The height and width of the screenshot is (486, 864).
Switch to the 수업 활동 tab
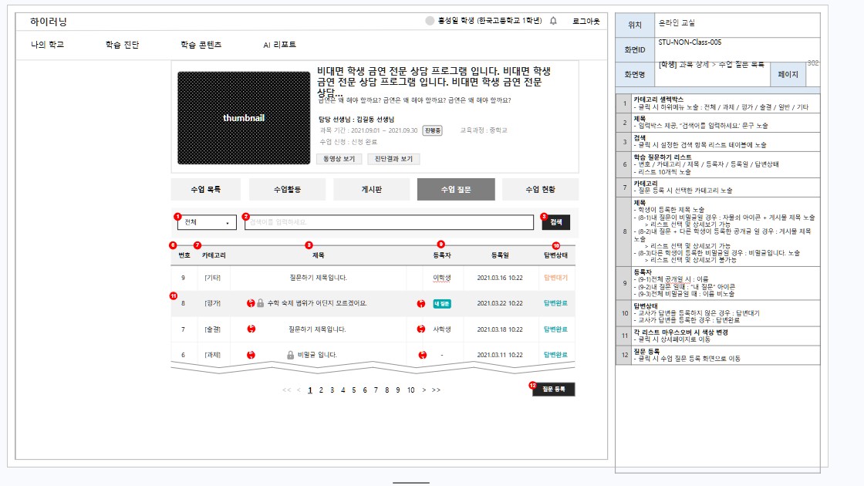coord(287,190)
